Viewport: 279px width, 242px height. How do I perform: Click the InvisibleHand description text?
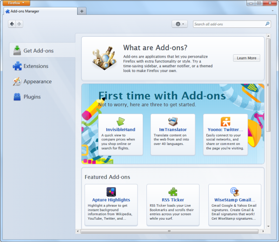pyautogui.click(x=118, y=142)
